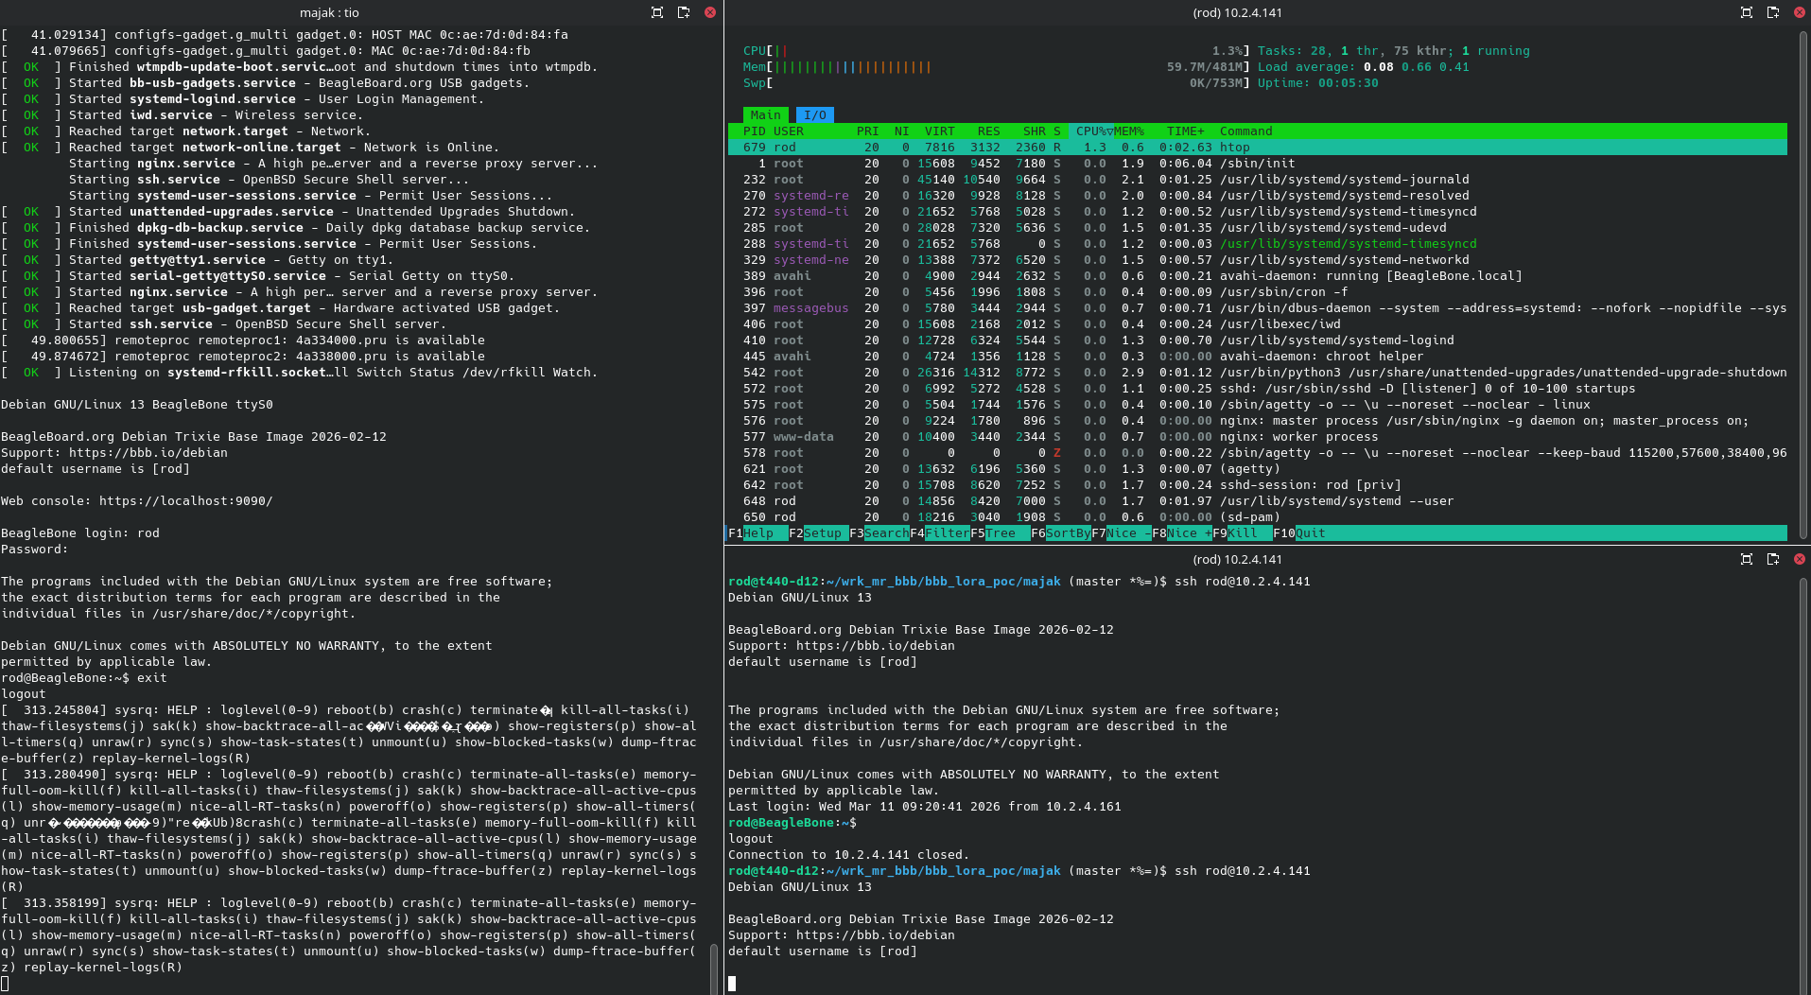Open SortBy menu in htop function bar
Viewport: 1811px width, 995px height.
[x=1068, y=533]
